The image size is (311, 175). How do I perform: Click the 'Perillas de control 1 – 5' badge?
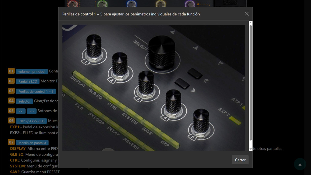coord(36,91)
